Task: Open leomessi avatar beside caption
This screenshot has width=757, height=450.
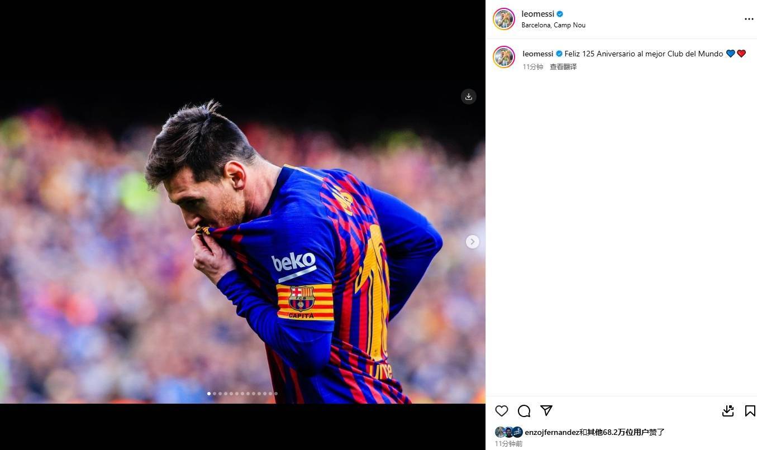Action: click(x=504, y=57)
